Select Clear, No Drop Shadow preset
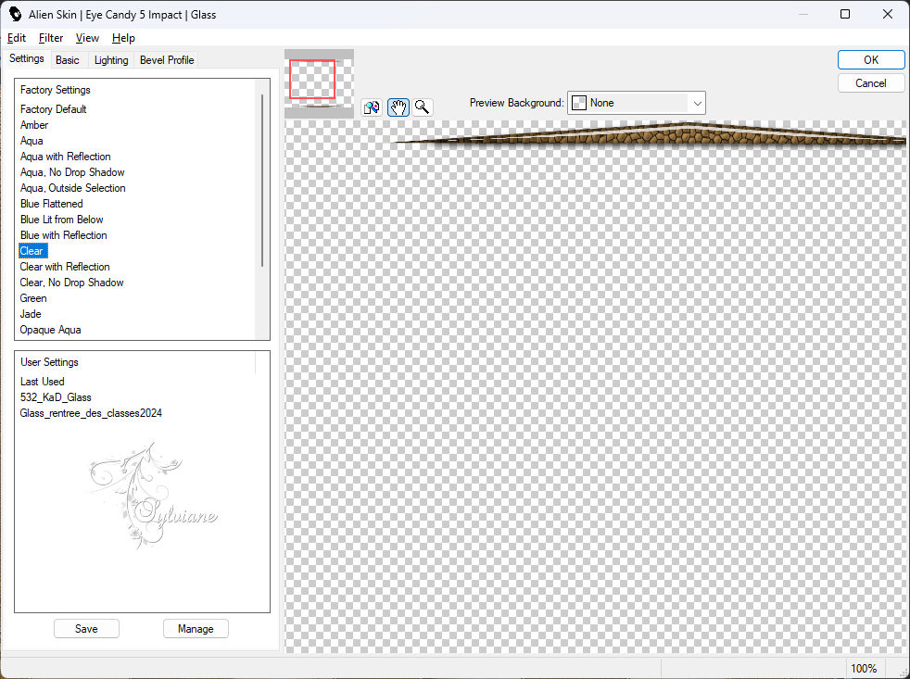This screenshot has width=910, height=679. (x=71, y=282)
